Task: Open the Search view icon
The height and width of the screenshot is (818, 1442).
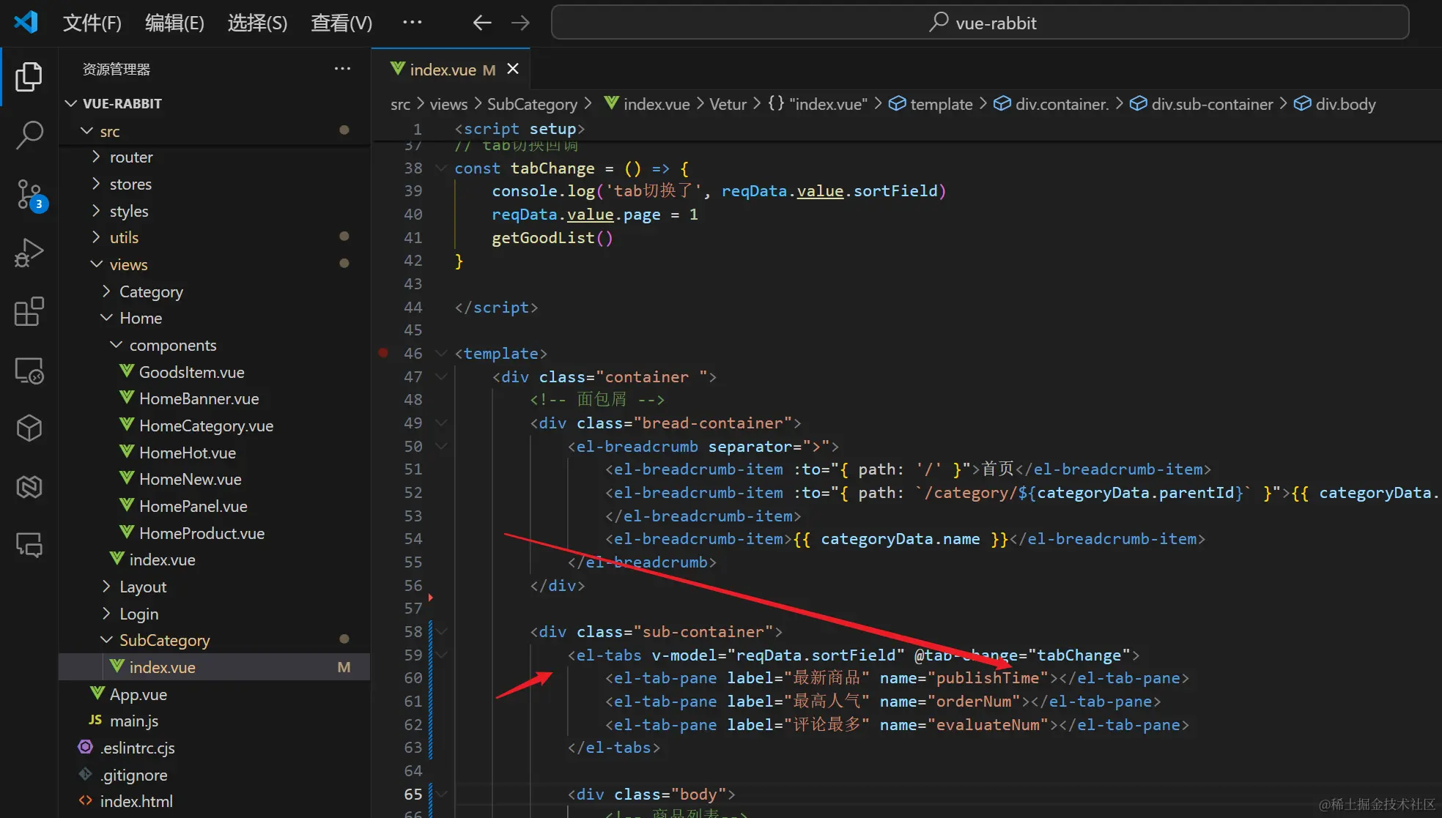Action: click(x=29, y=135)
